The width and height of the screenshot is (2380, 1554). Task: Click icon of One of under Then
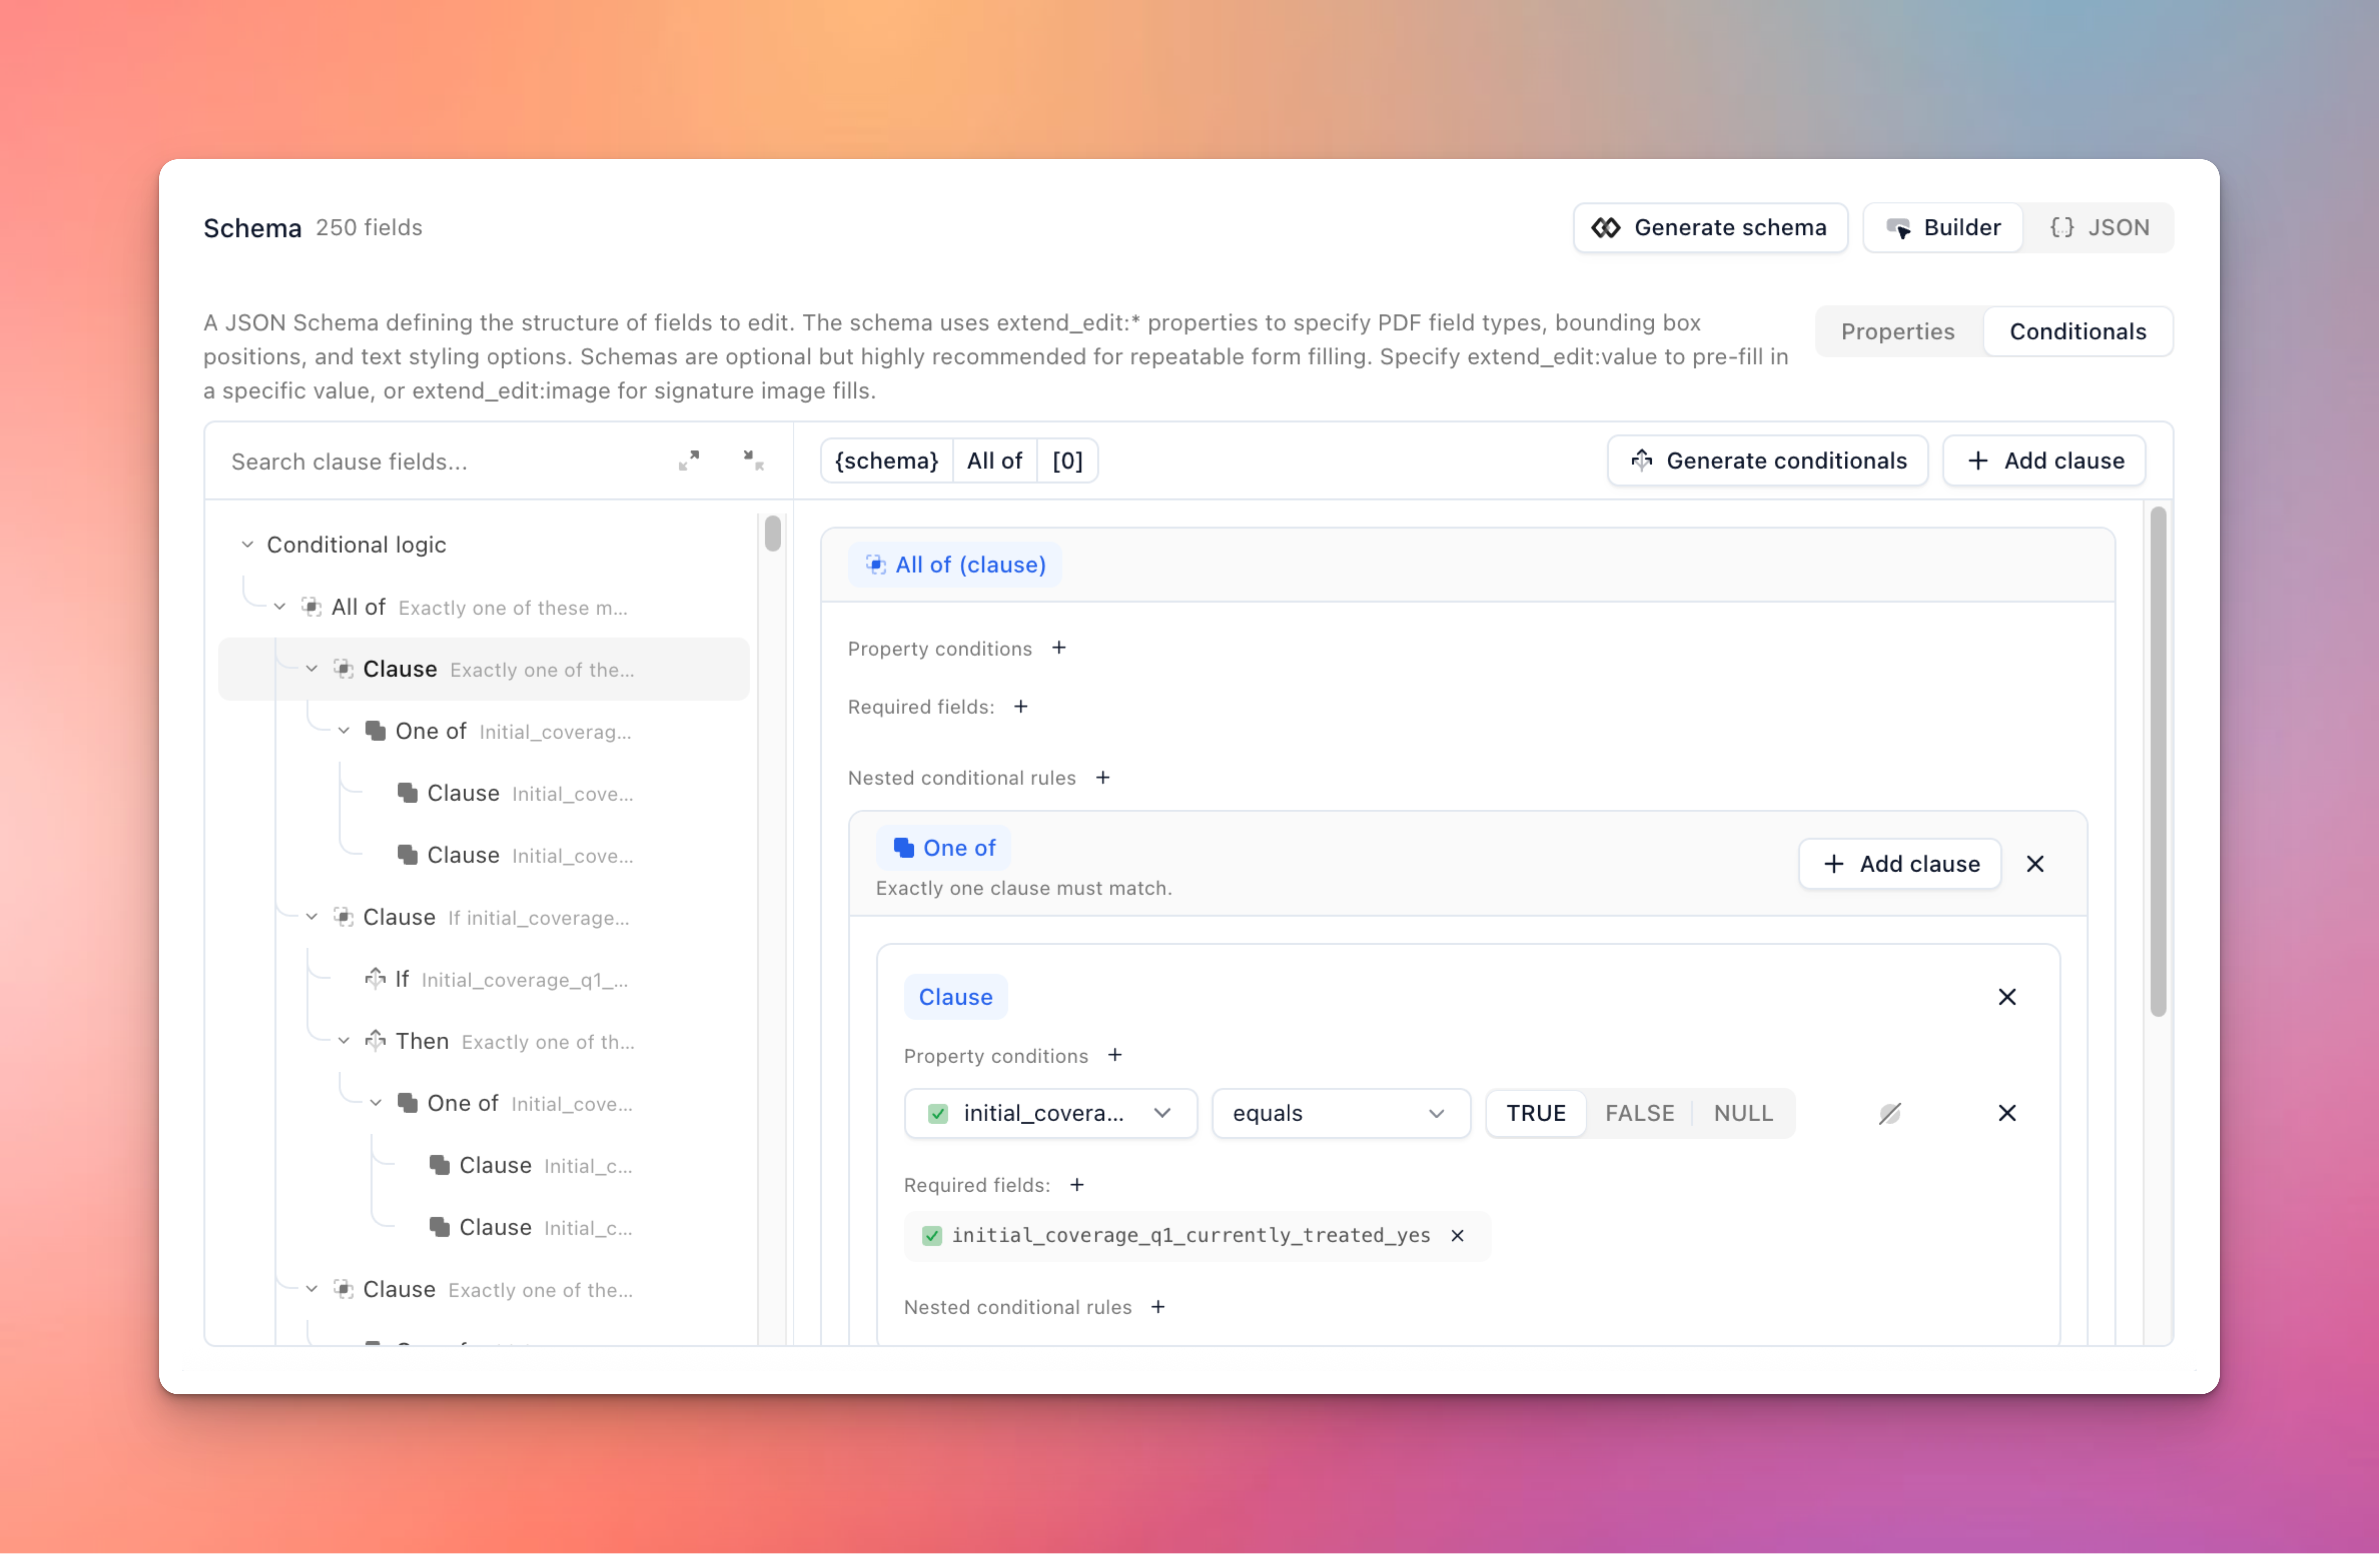pos(407,1103)
